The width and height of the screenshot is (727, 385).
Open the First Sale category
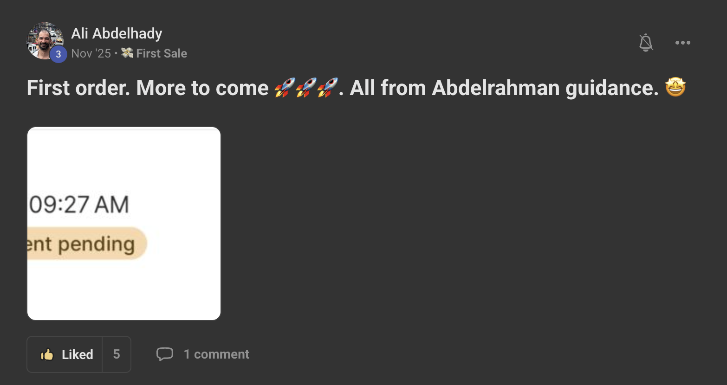coord(161,53)
